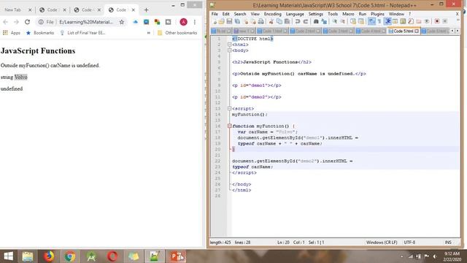This screenshot has width=467, height=263.
Task: Toggle Show indent guide icon in toolbar
Action: 387,21
